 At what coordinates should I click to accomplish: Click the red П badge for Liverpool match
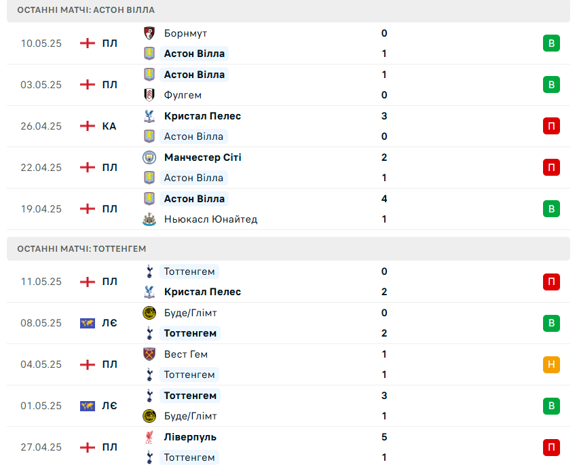(x=551, y=447)
